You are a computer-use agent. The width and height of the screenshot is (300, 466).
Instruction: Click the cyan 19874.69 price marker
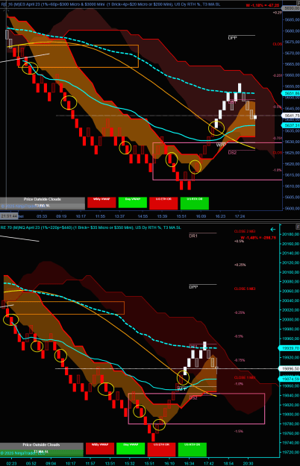290,380
